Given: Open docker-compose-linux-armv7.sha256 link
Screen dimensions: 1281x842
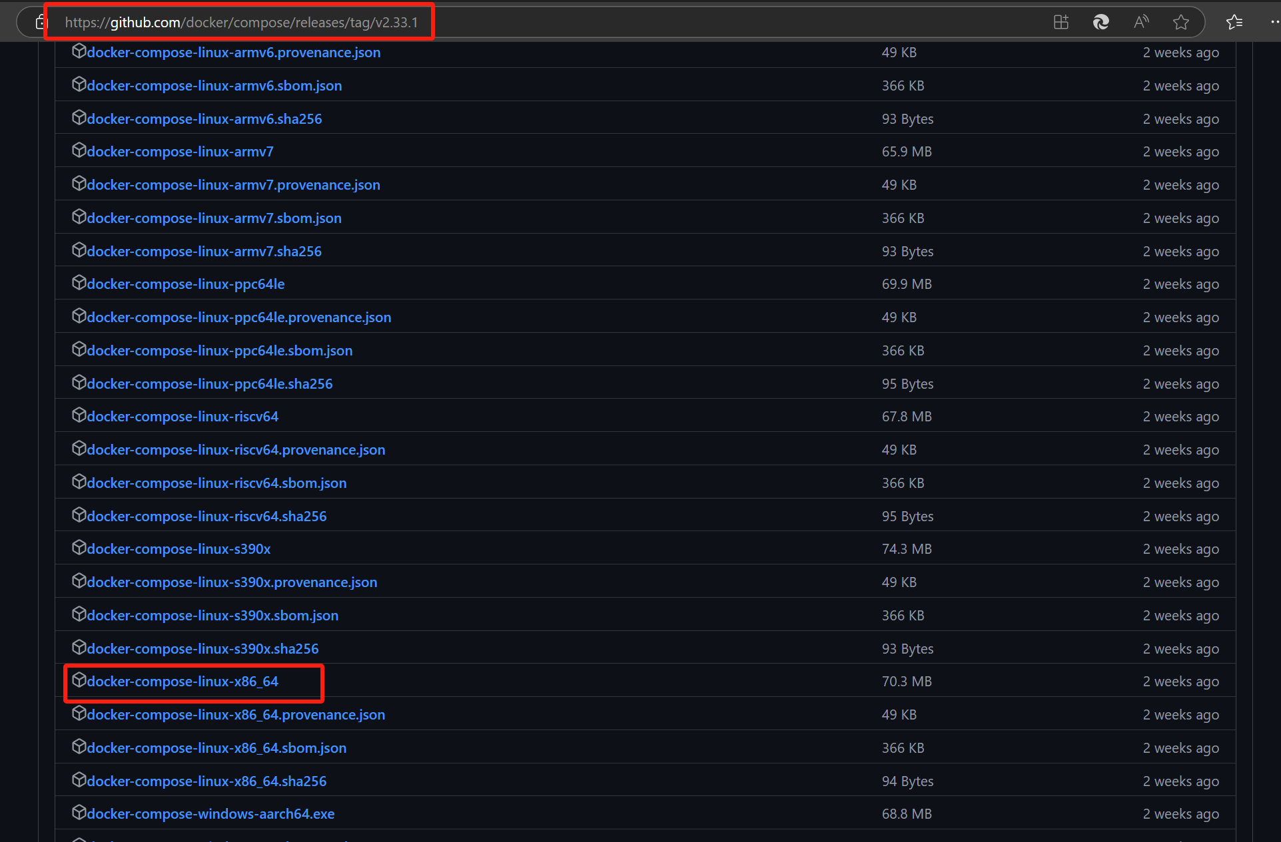Looking at the screenshot, I should coord(204,252).
